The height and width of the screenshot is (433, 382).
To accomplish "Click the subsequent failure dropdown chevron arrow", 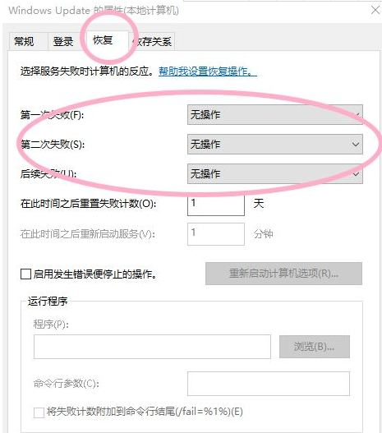I will tap(356, 174).
